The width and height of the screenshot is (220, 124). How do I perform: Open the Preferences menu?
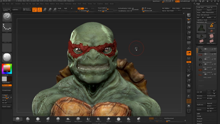(x=68, y=4)
